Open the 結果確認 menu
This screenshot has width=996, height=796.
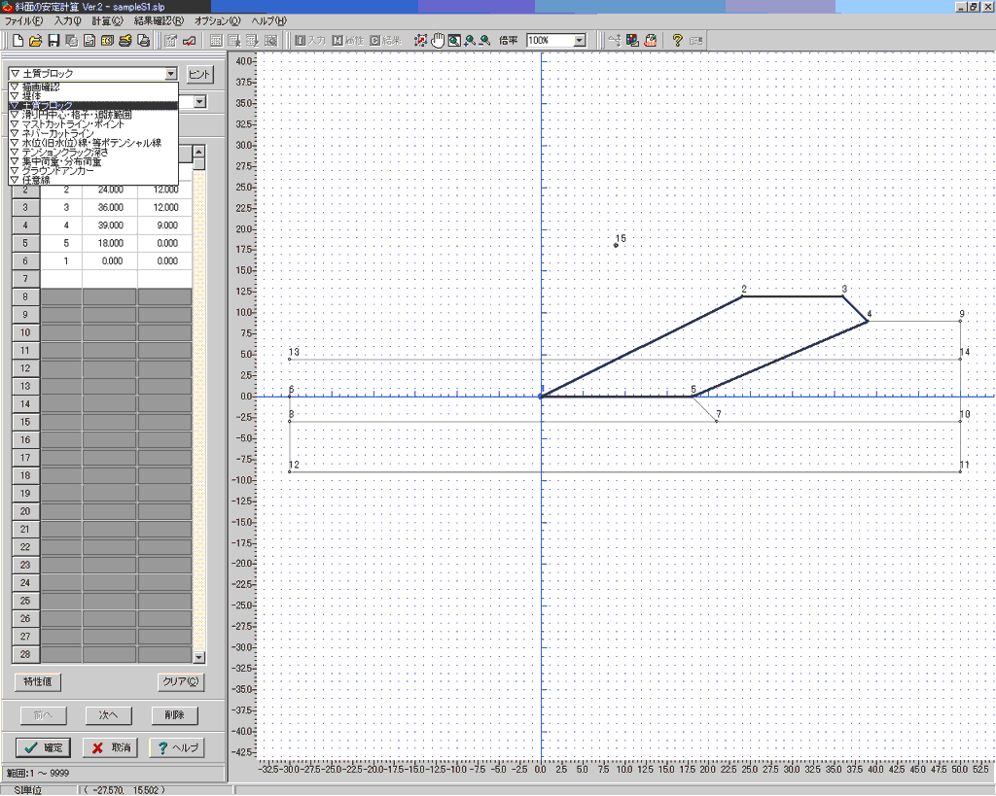[x=159, y=21]
